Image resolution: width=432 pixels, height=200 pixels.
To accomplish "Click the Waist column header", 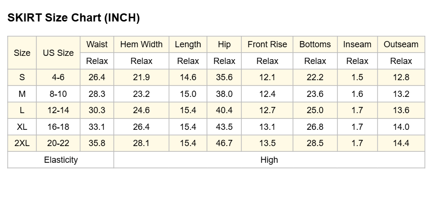I will (97, 44).
